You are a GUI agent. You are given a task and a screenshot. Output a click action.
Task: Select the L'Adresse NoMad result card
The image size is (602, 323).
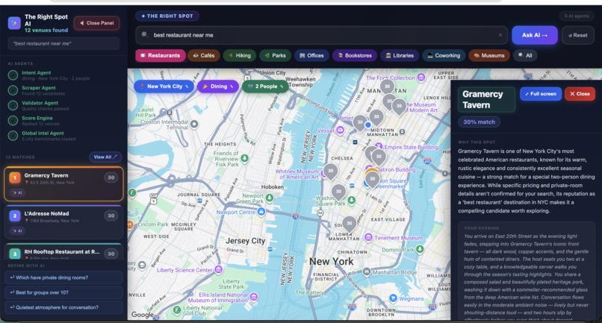63,222
